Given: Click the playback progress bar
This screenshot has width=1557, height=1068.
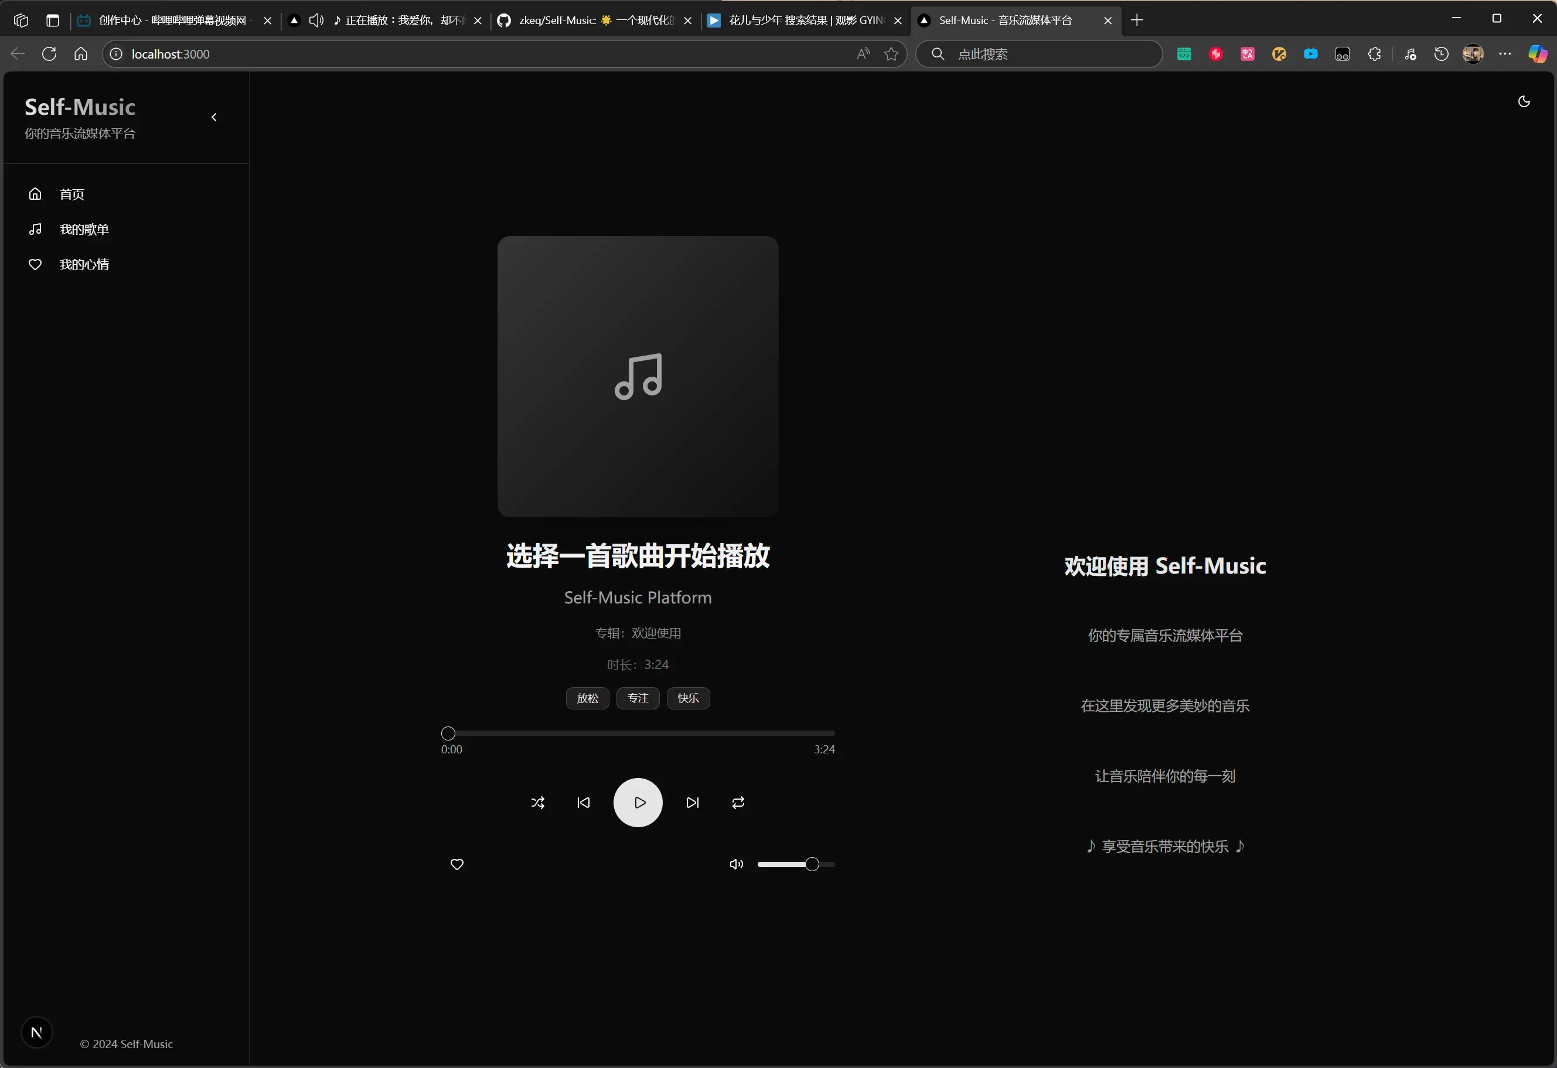Looking at the screenshot, I should click(x=638, y=733).
